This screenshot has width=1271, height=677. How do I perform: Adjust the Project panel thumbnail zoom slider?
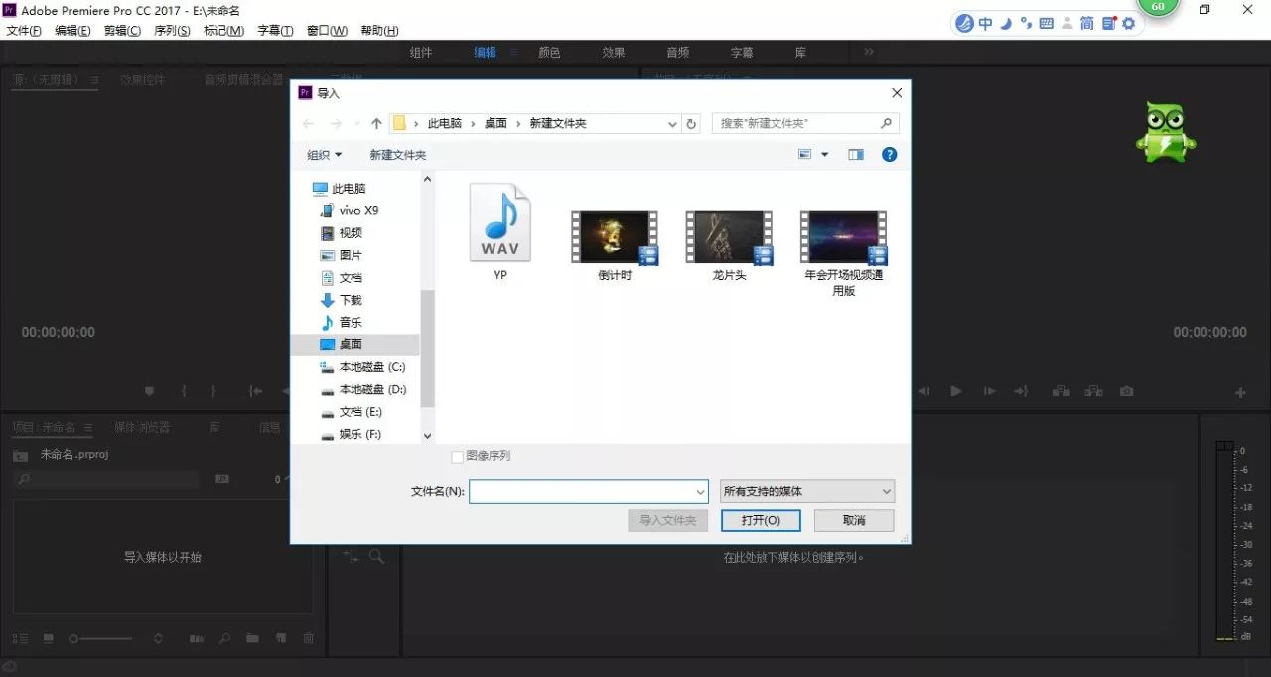tap(73, 638)
